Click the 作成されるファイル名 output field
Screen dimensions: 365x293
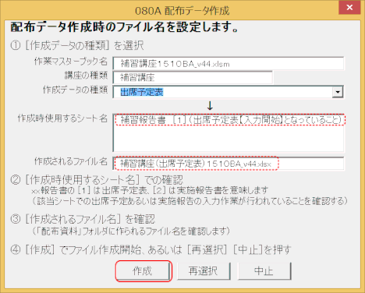tap(229, 164)
